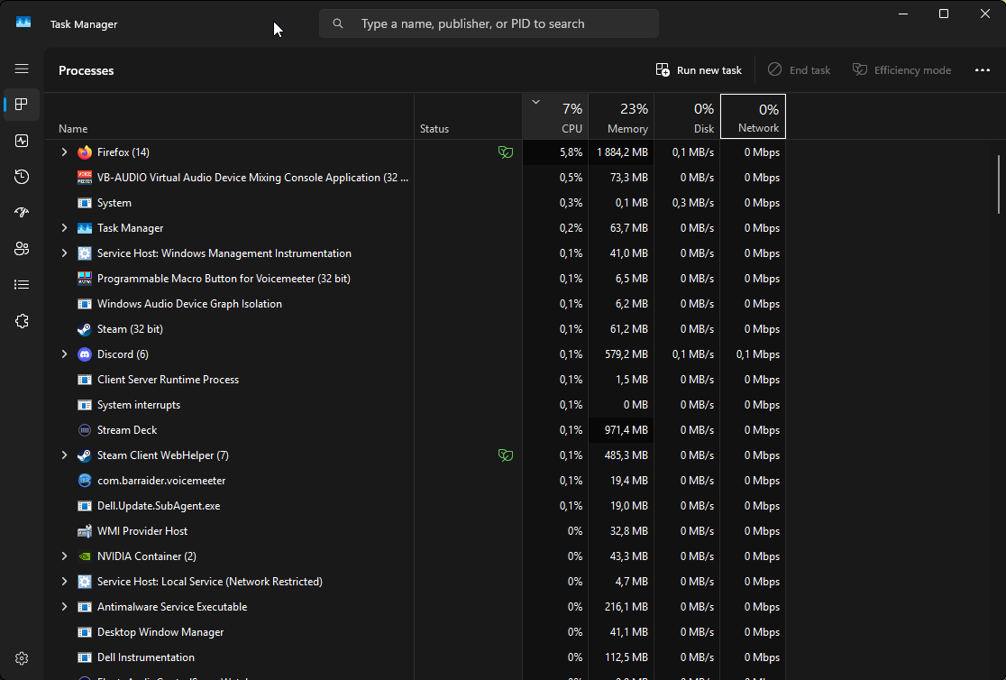Click the Task Manager title bar icon

click(x=23, y=23)
